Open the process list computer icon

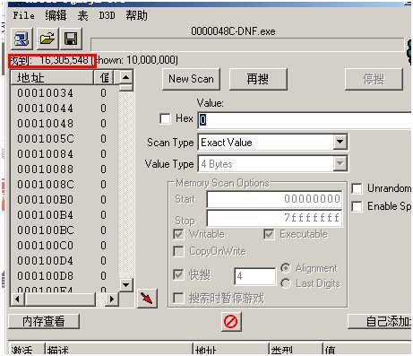click(x=22, y=39)
